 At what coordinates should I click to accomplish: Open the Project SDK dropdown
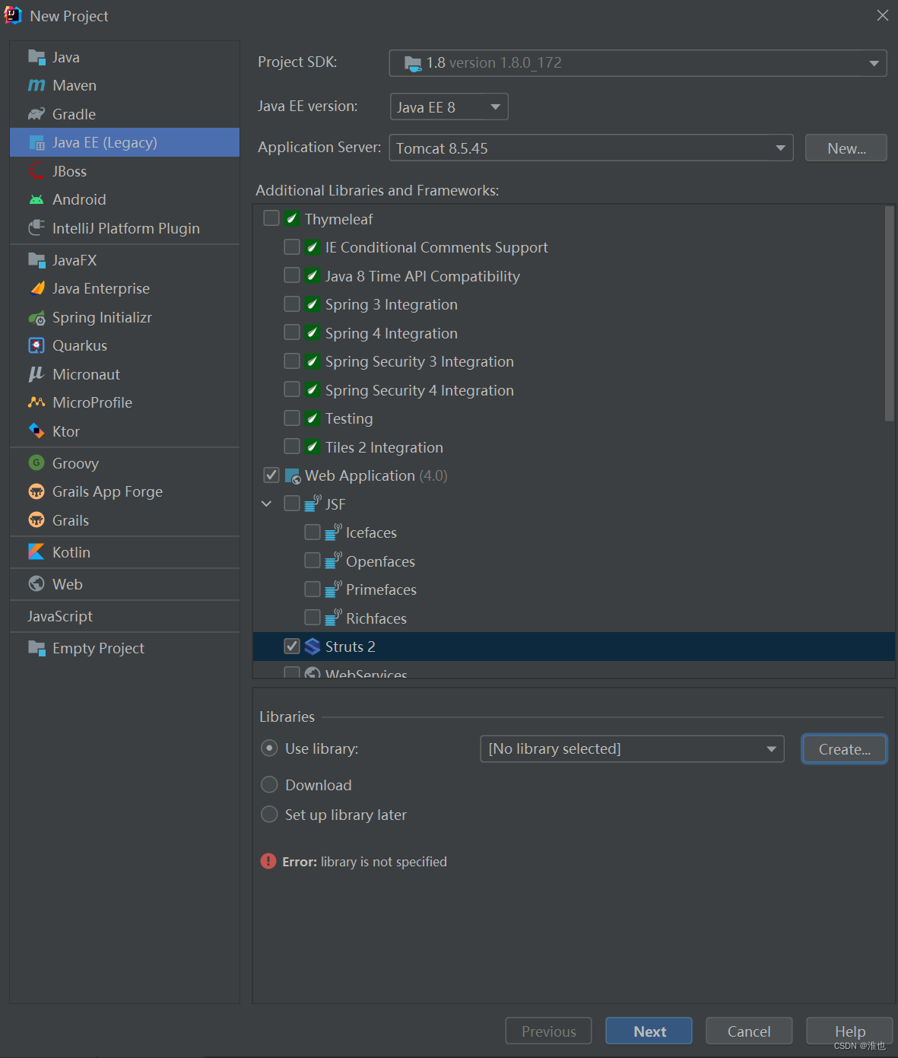tap(638, 63)
